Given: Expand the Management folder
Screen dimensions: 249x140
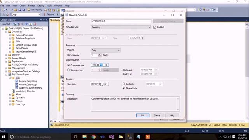Looking at the screenshot, I should point(6,68).
